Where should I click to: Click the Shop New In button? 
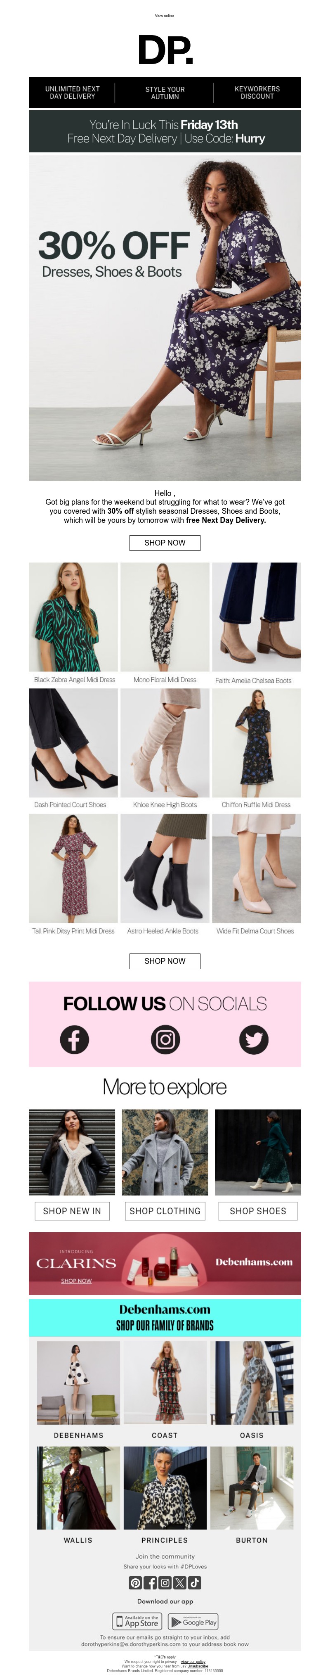click(x=72, y=1211)
